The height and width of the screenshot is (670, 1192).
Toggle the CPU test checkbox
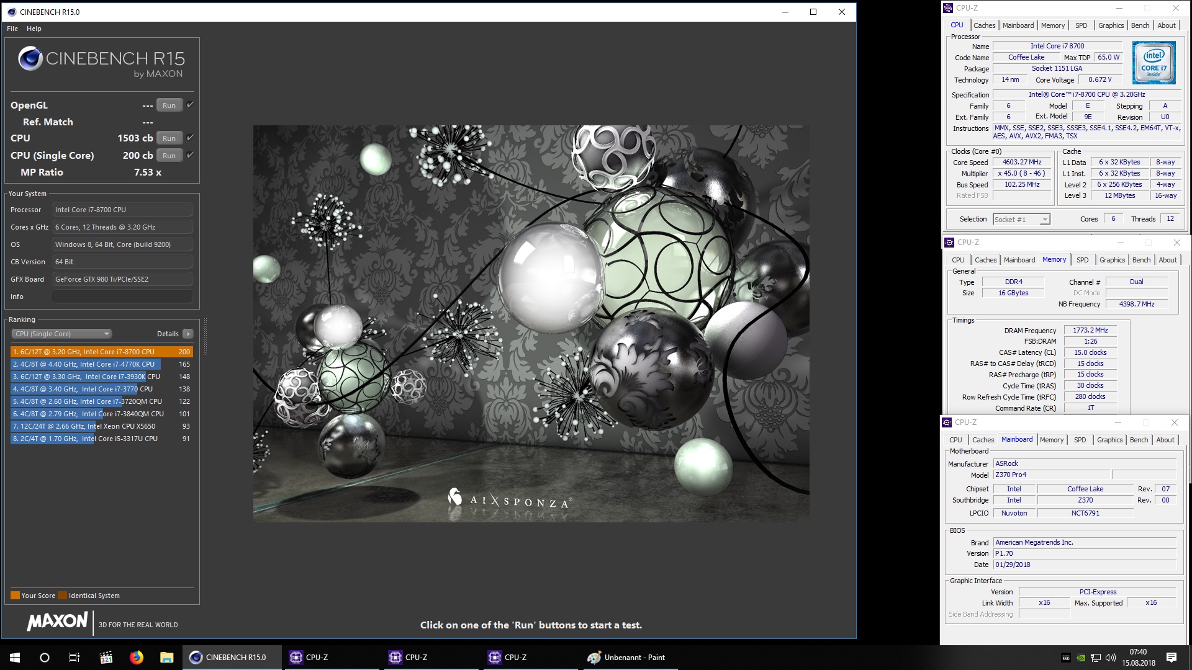(x=191, y=138)
